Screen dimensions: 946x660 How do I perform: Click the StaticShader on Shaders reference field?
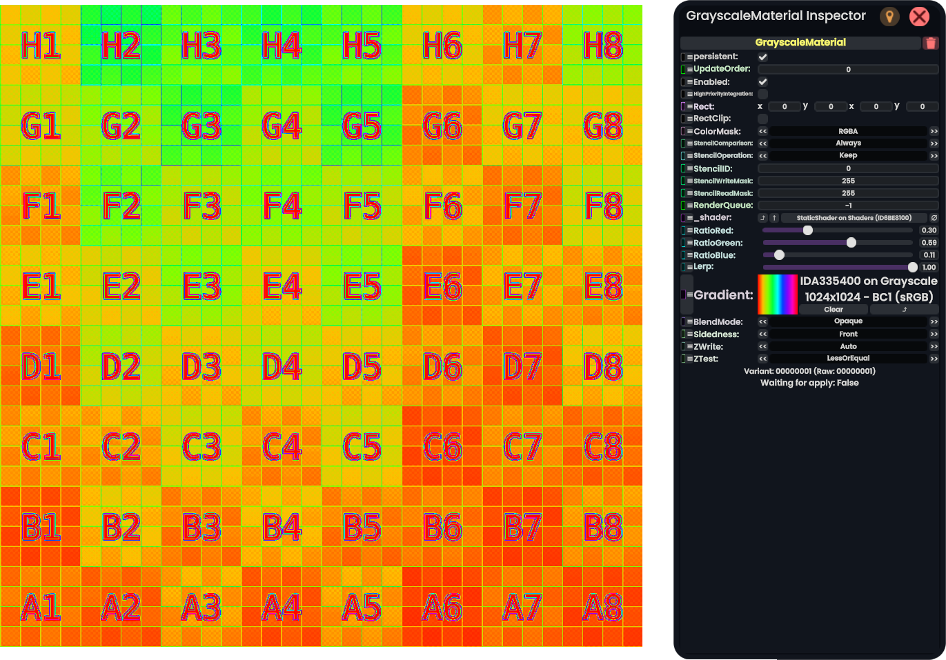(854, 218)
